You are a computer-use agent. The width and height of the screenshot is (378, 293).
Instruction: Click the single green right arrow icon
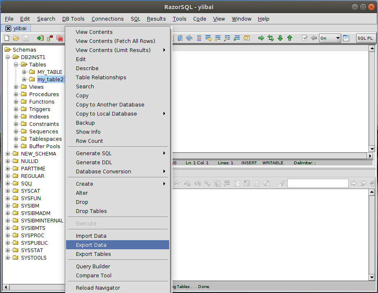pyautogui.click(x=261, y=38)
